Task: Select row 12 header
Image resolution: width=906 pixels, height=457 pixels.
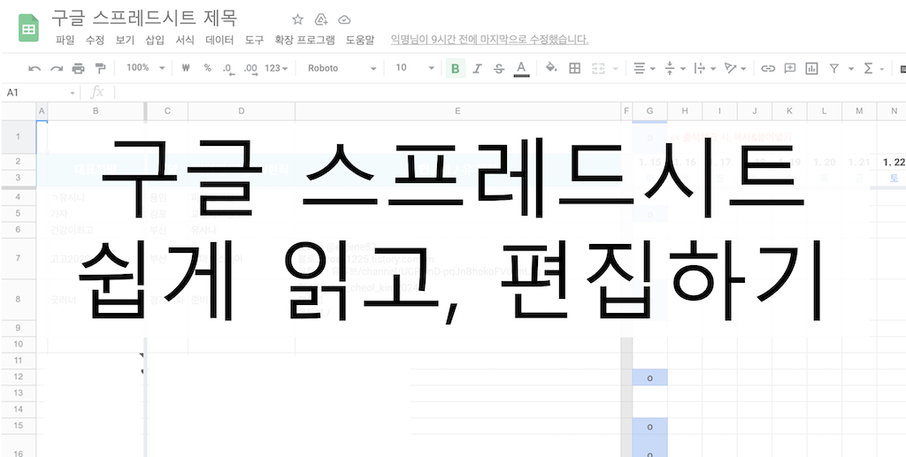Action: 18,377
